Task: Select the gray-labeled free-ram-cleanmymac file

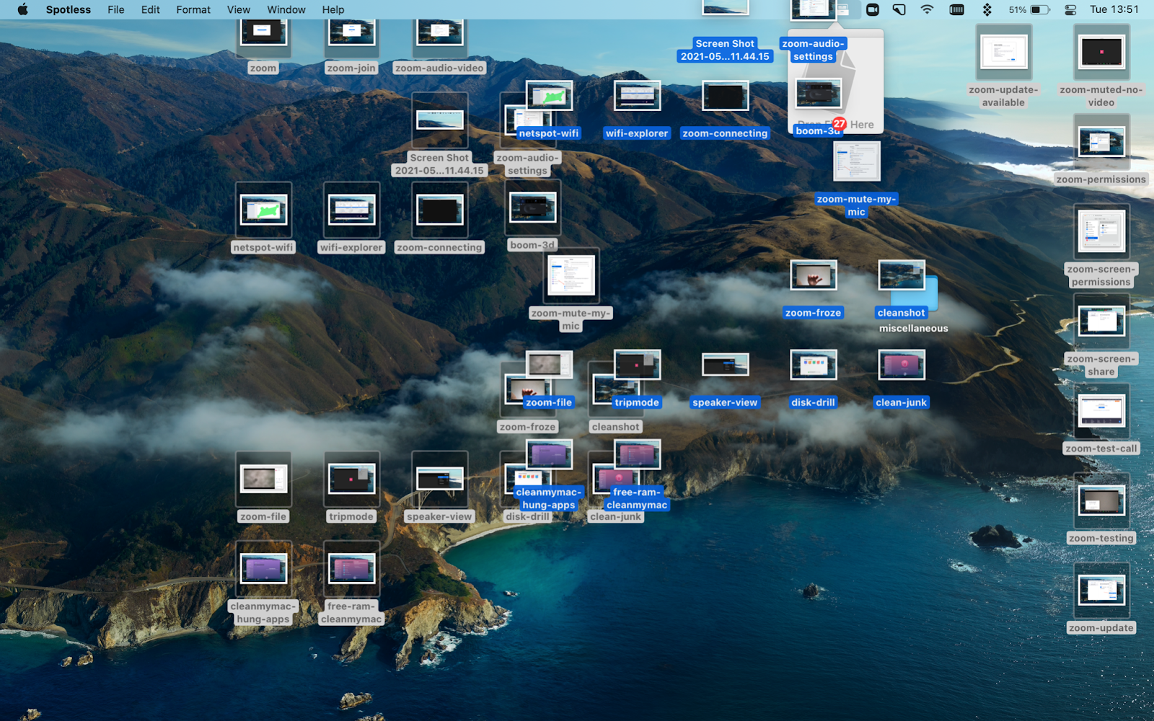Action: coord(351,568)
